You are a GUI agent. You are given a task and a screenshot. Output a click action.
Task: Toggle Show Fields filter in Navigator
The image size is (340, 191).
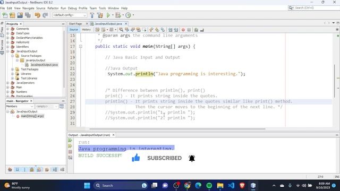[x=18, y=170]
